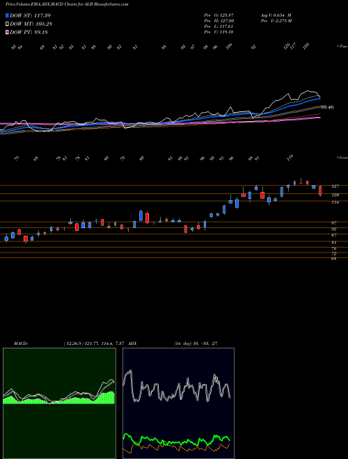Click the 92 price level label
This screenshot has height=459, width=348.
coord(334,229)
